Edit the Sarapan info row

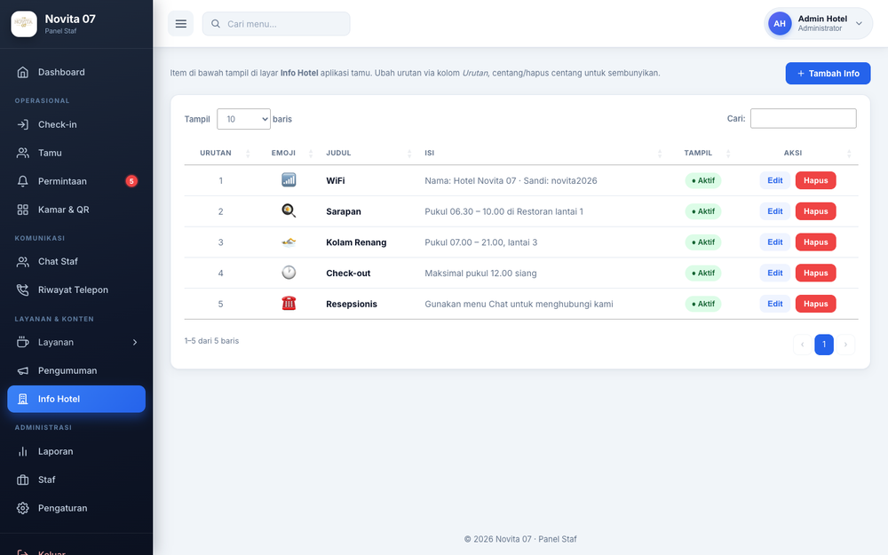tap(774, 211)
